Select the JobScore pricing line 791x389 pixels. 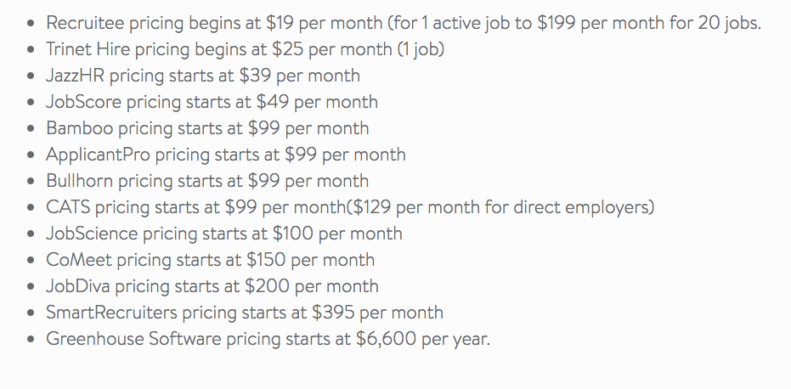[x=212, y=101]
